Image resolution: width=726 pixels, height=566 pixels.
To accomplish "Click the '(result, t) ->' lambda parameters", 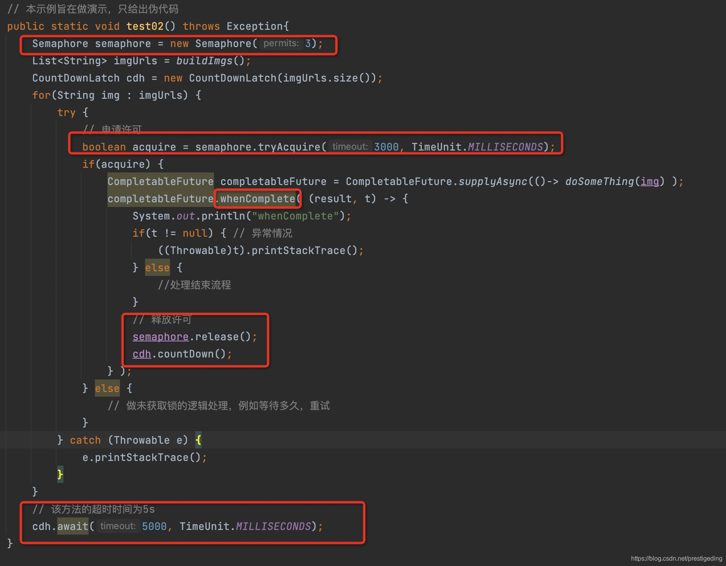I will pyautogui.click(x=352, y=199).
